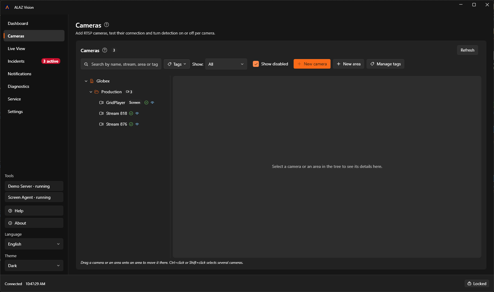Click the Stream 818 camera icon
494x292 pixels.
click(x=101, y=113)
